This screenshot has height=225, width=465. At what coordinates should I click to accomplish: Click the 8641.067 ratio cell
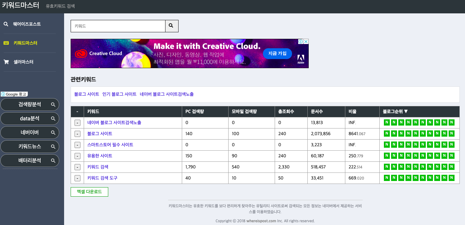point(362,134)
